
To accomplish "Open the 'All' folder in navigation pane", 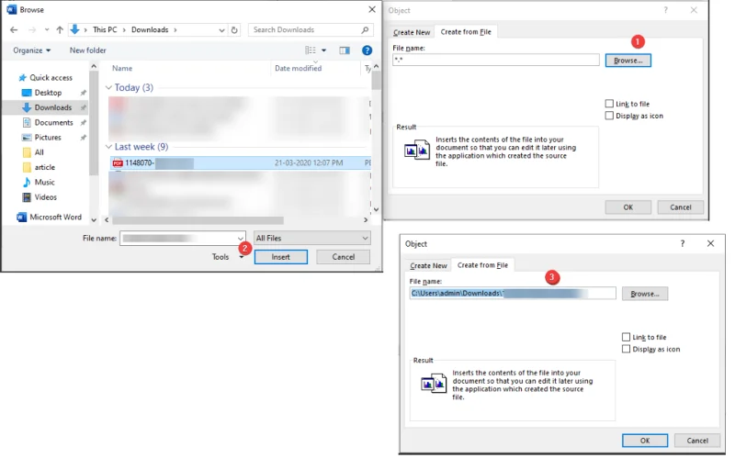I will point(33,152).
